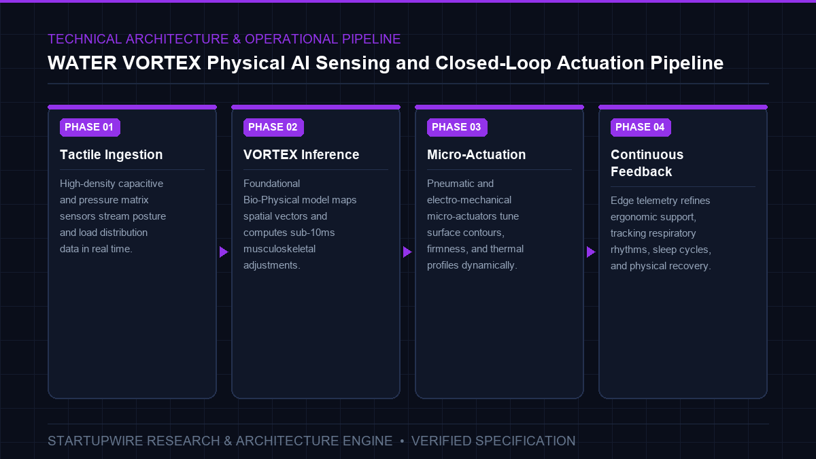Click the PHASE 02 badge
Viewport: 816px width, 459px height.
point(273,127)
